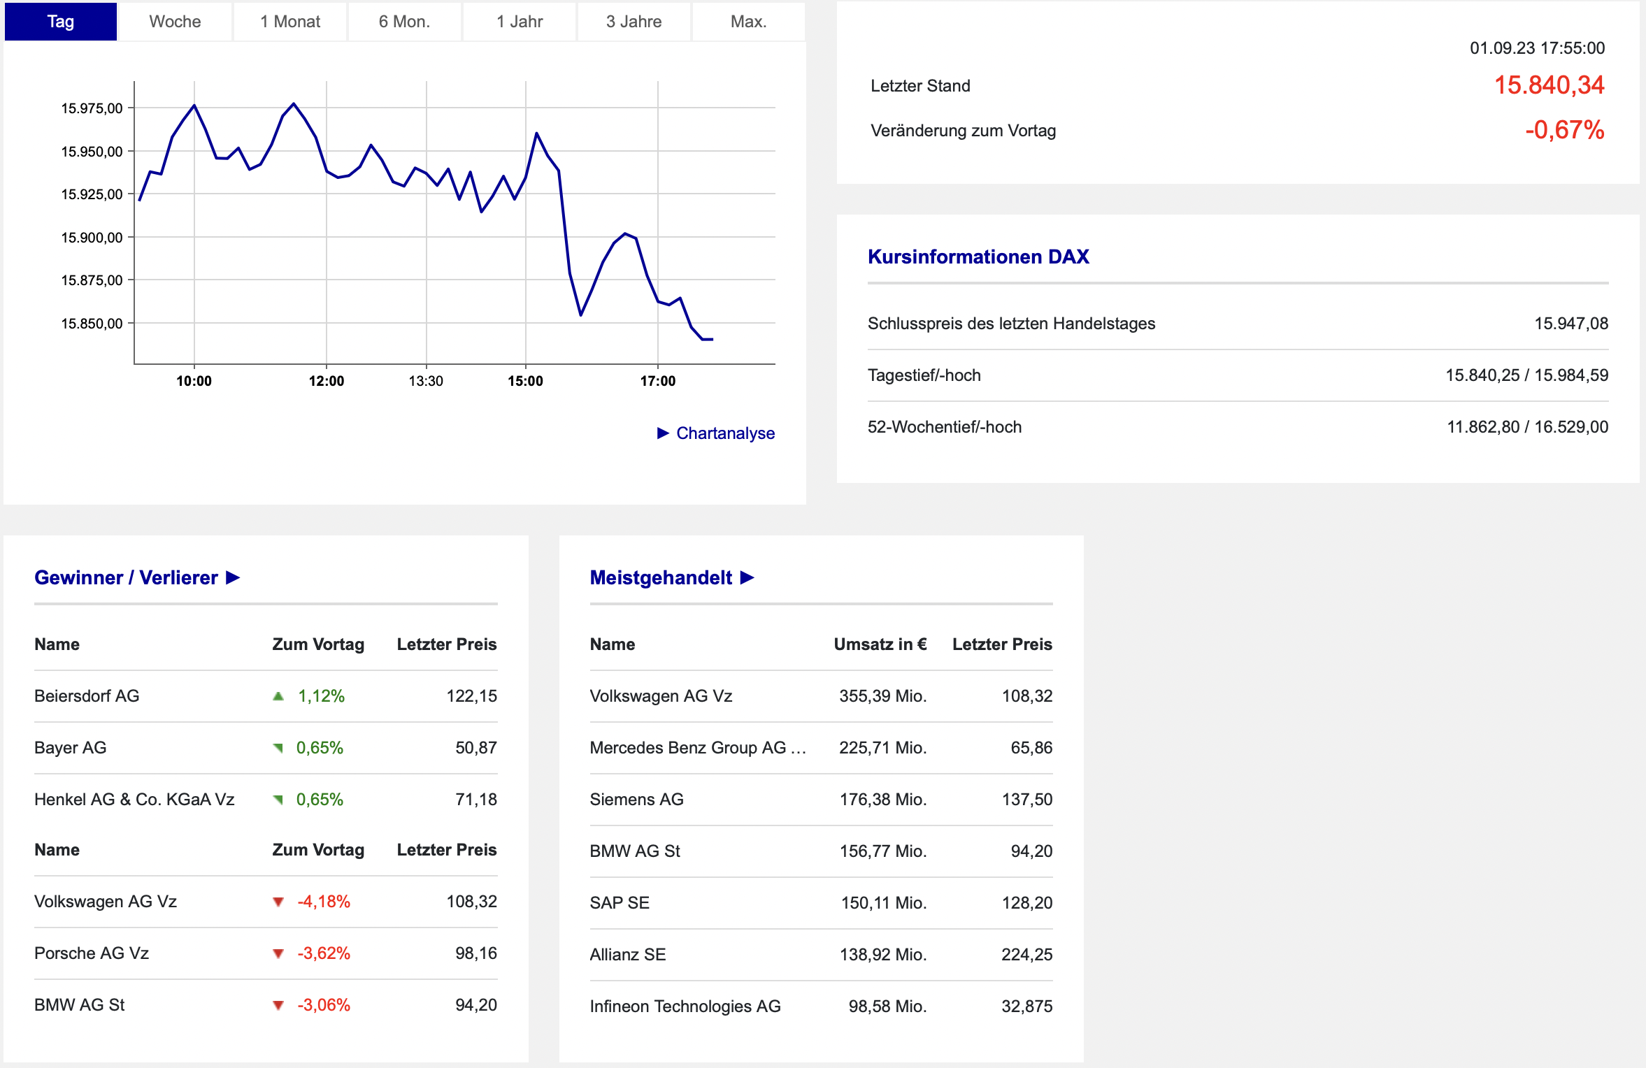
Task: Open the Gewinner / Verlierer heading link
Action: tap(126, 577)
